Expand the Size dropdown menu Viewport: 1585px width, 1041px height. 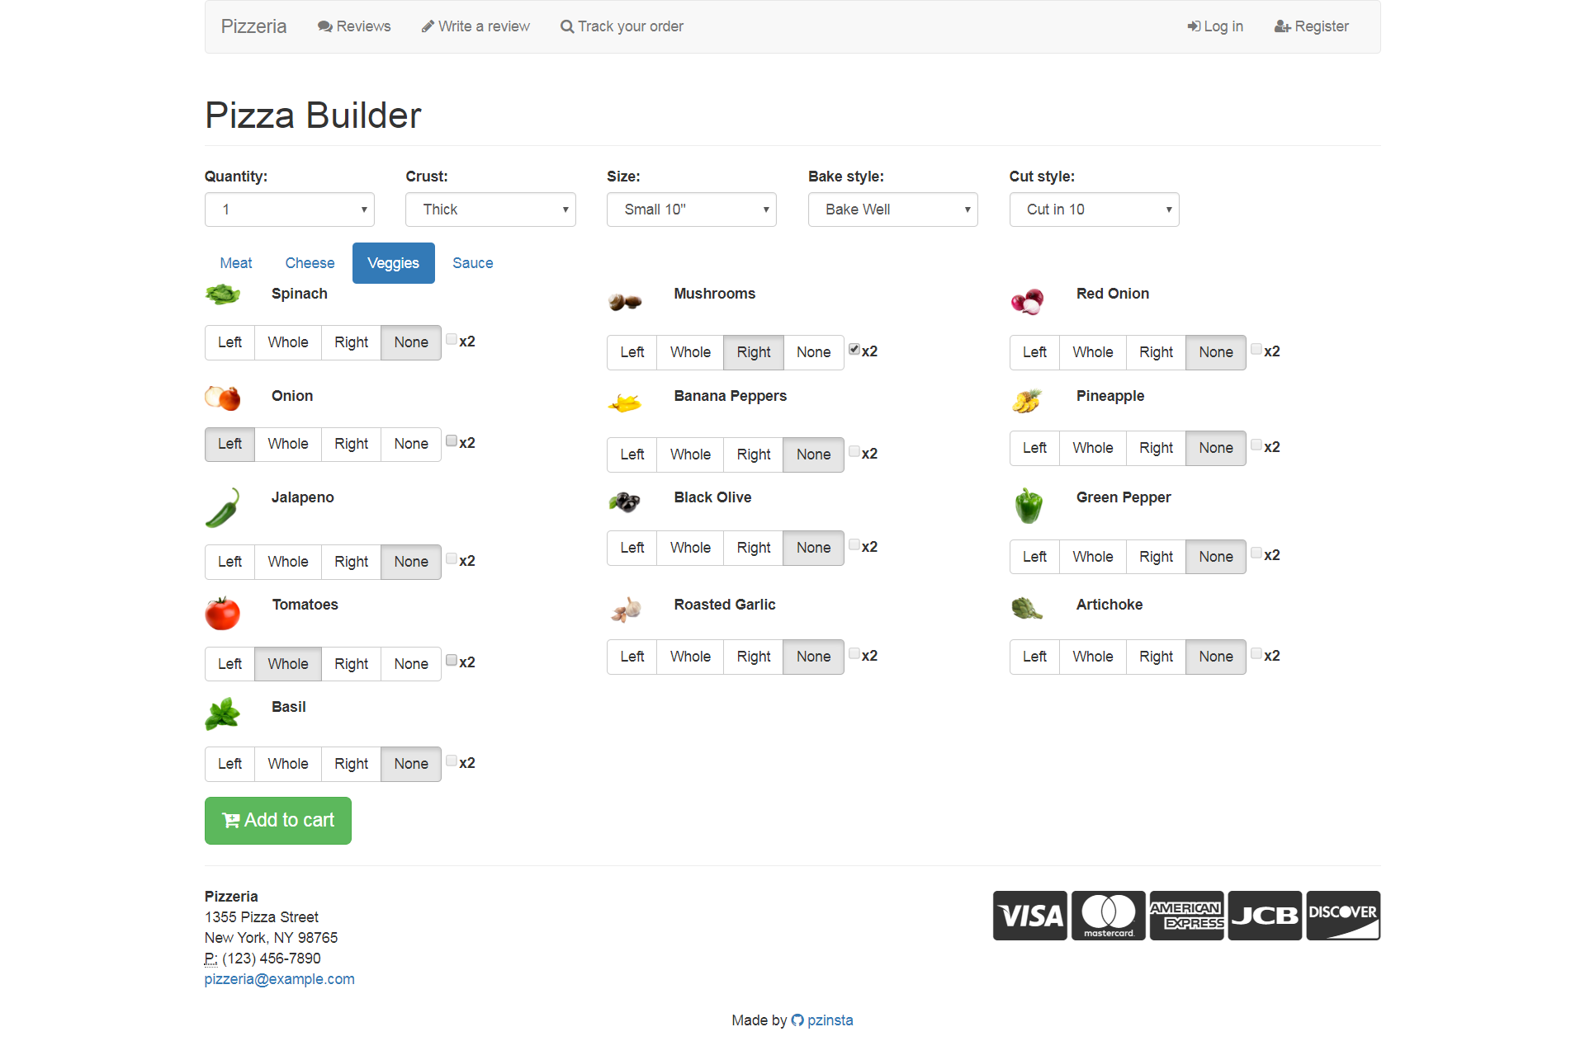pyautogui.click(x=691, y=210)
